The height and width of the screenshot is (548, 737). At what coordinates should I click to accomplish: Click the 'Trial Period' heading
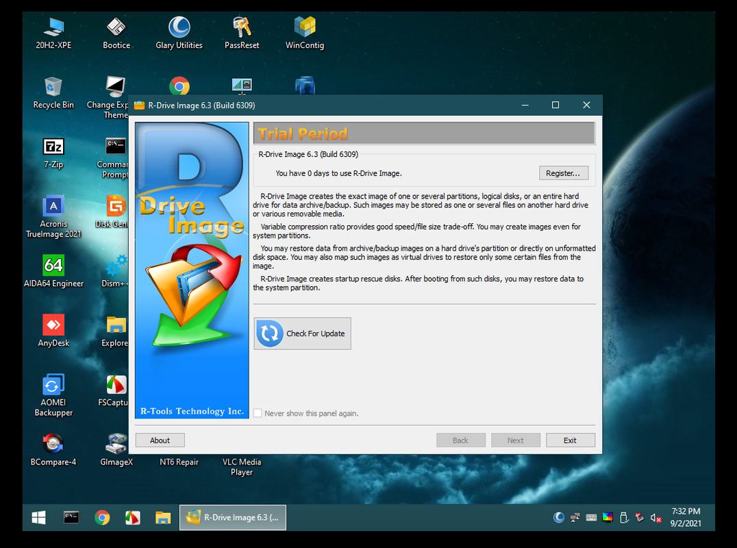(303, 134)
